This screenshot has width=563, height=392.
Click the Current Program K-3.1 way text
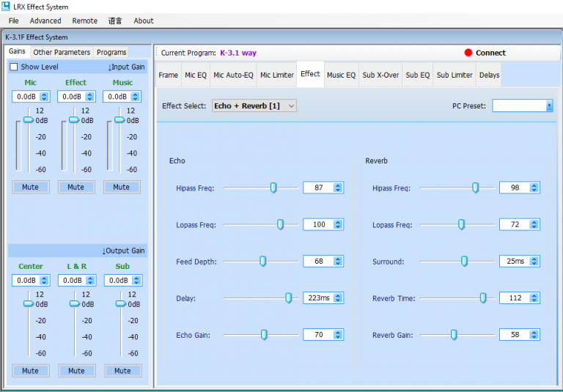[x=238, y=53]
